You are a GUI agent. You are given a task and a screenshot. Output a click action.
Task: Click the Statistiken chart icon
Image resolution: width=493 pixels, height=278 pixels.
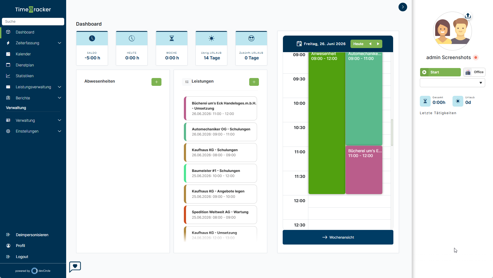[x=8, y=76]
